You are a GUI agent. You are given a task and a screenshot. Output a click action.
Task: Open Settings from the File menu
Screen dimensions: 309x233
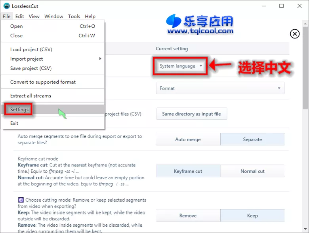53,109
